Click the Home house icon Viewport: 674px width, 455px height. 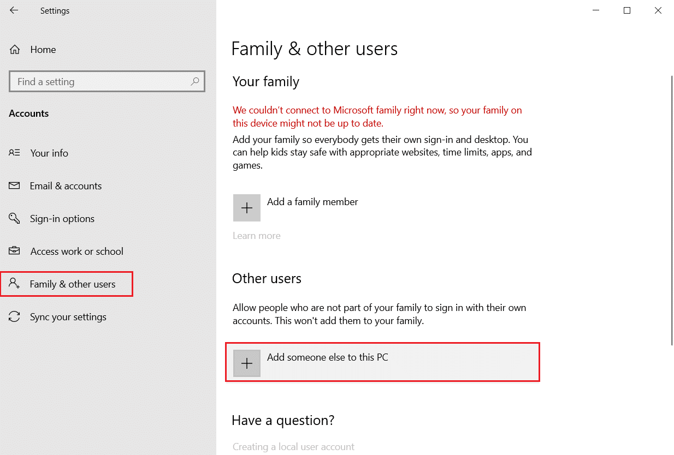pos(15,50)
